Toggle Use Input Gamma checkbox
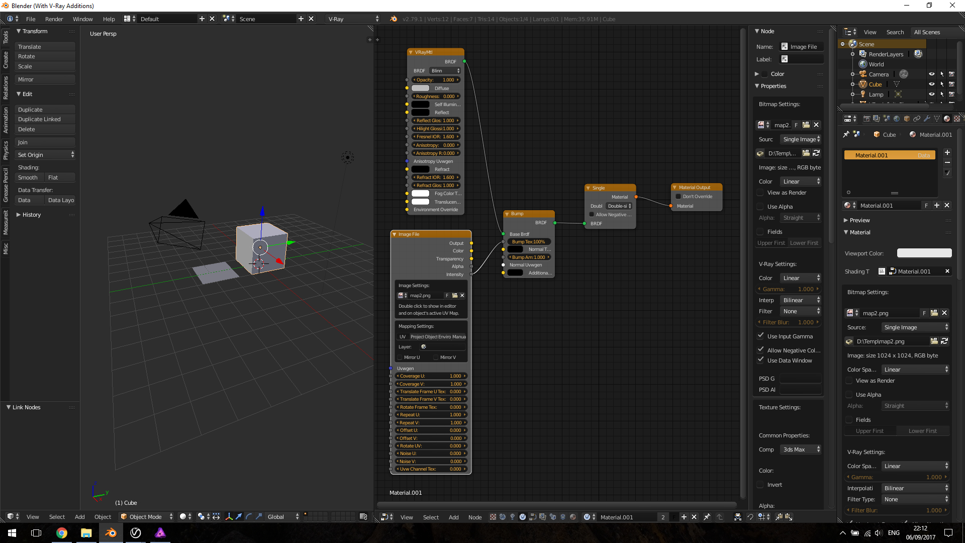 [760, 335]
